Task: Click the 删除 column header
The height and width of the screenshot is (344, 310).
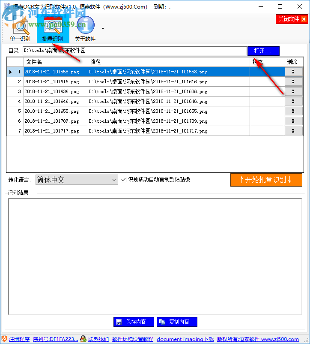Action: 294,62
